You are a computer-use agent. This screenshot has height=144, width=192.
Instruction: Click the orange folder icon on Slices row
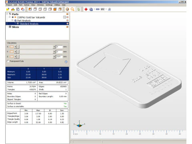point(68,27)
